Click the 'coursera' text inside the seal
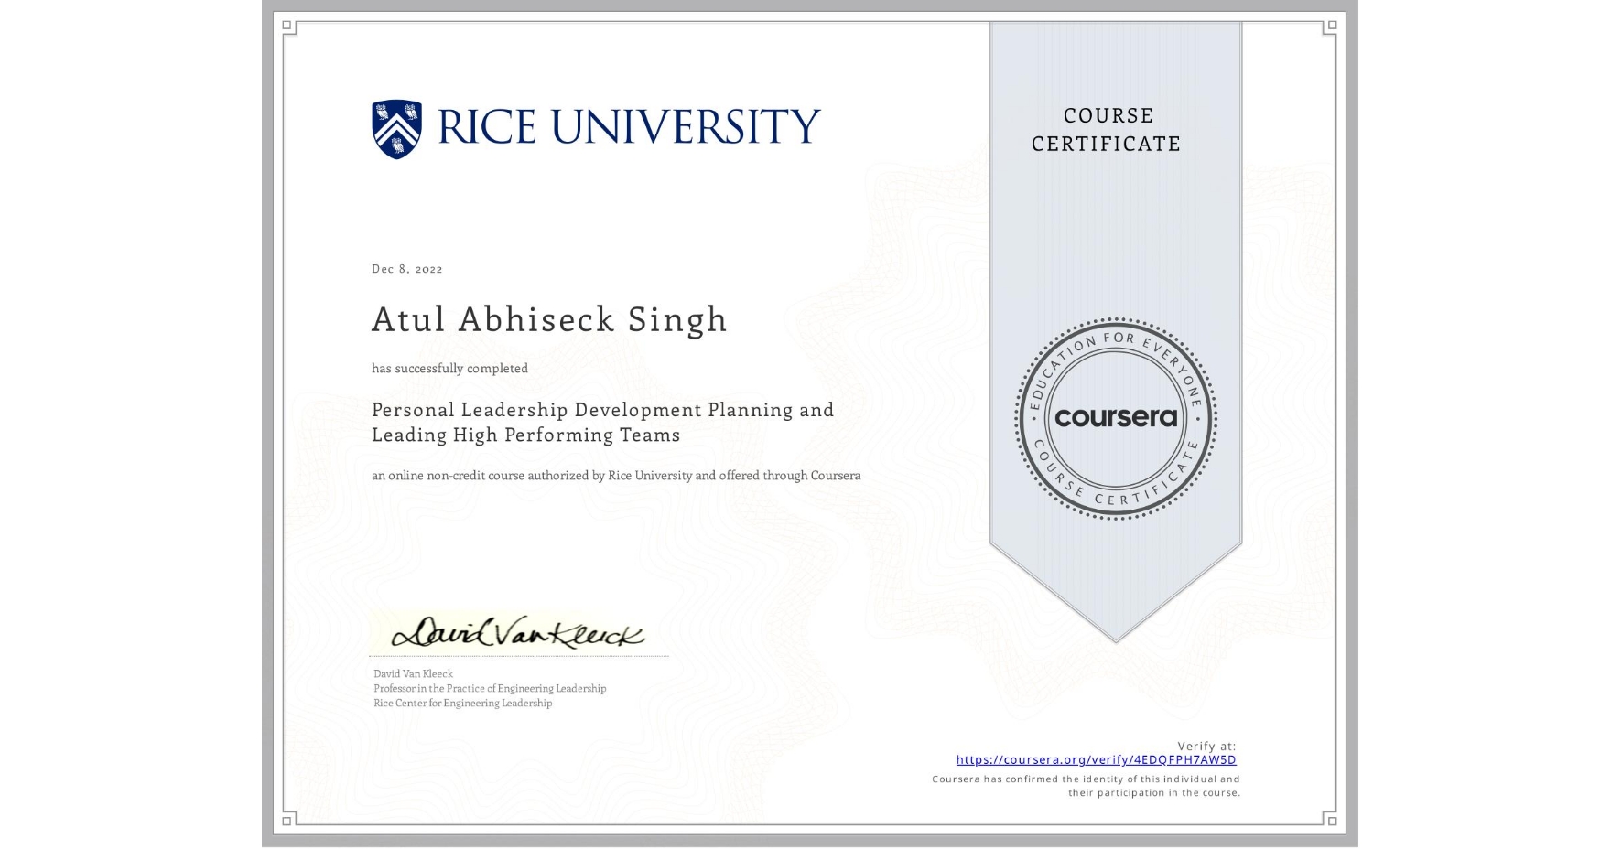 tap(1116, 419)
